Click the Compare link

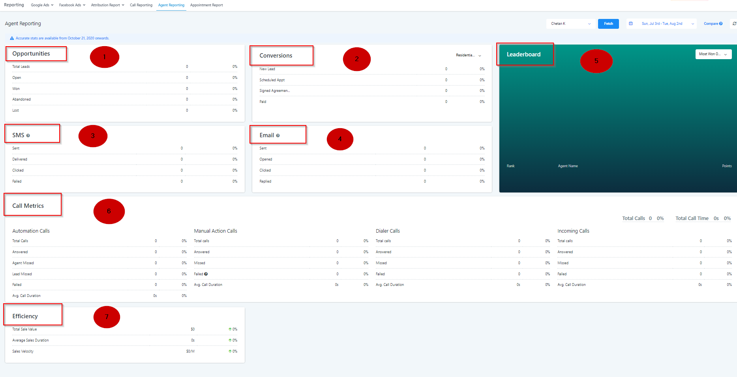711,24
